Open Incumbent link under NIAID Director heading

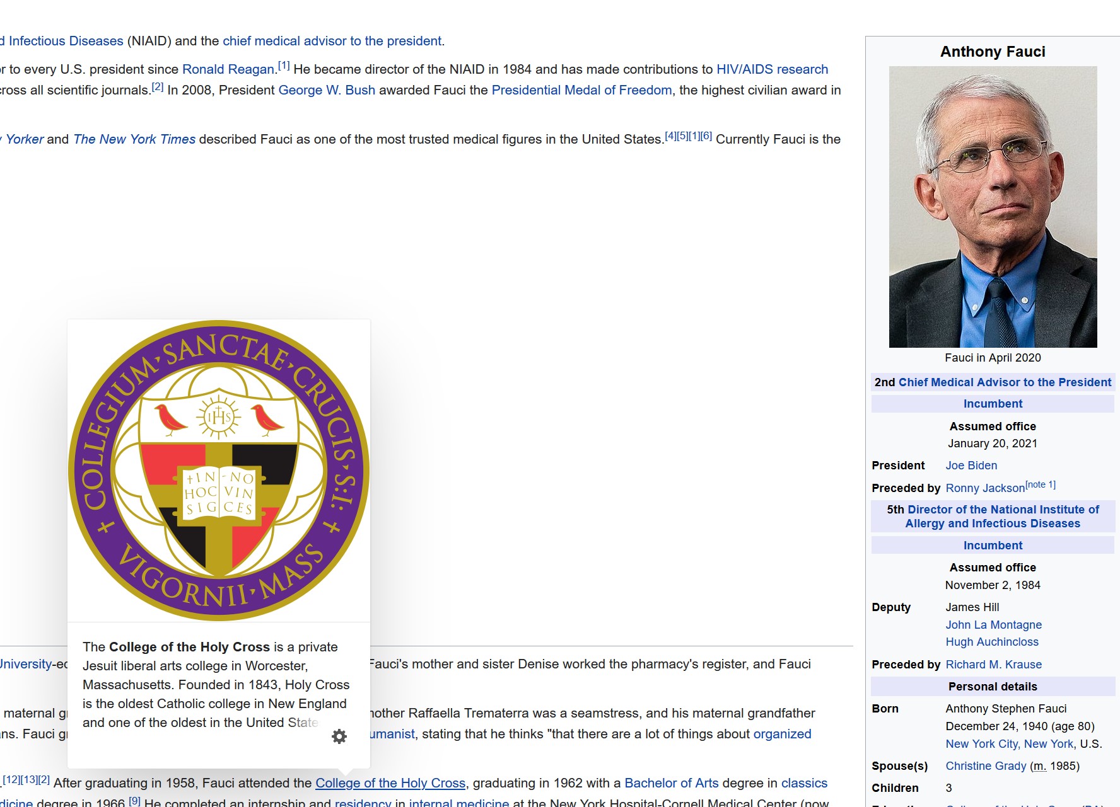(993, 546)
